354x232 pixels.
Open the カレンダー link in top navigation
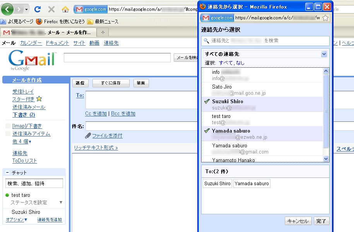click(x=31, y=43)
